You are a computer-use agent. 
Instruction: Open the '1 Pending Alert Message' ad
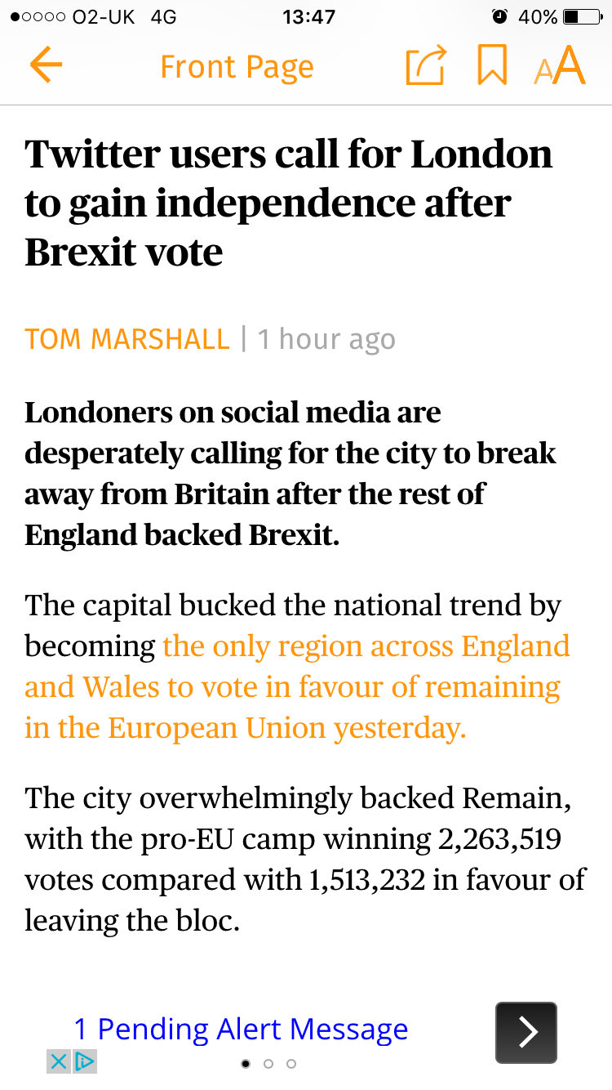click(x=241, y=1029)
